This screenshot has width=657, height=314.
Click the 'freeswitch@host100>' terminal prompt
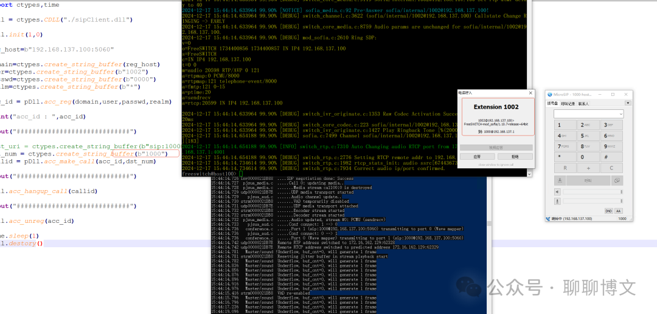pyautogui.click(x=210, y=174)
